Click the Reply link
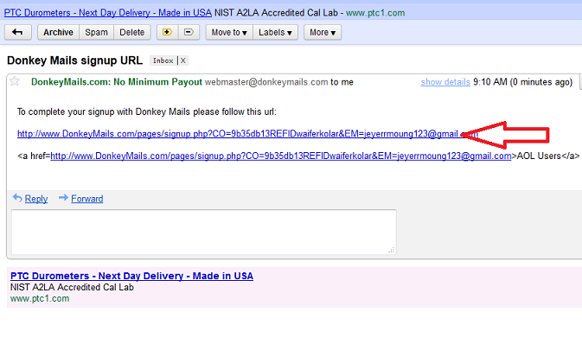This screenshot has width=582, height=363. pos(36,199)
